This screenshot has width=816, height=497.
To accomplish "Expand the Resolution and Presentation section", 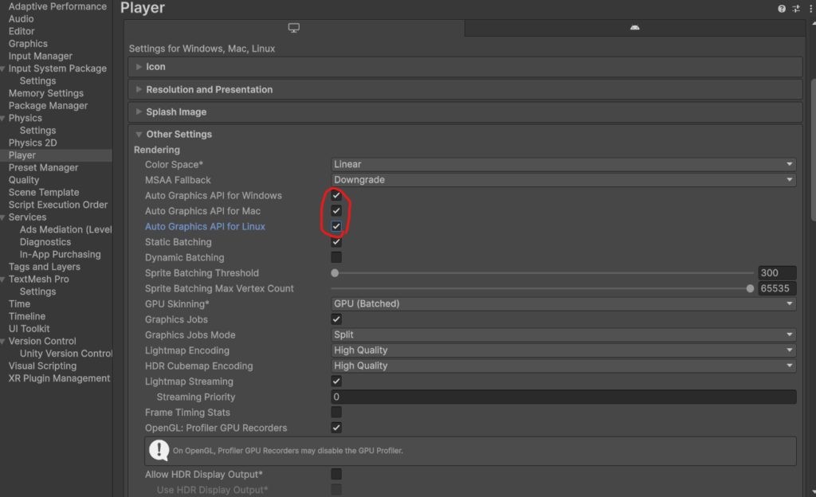I will (209, 89).
